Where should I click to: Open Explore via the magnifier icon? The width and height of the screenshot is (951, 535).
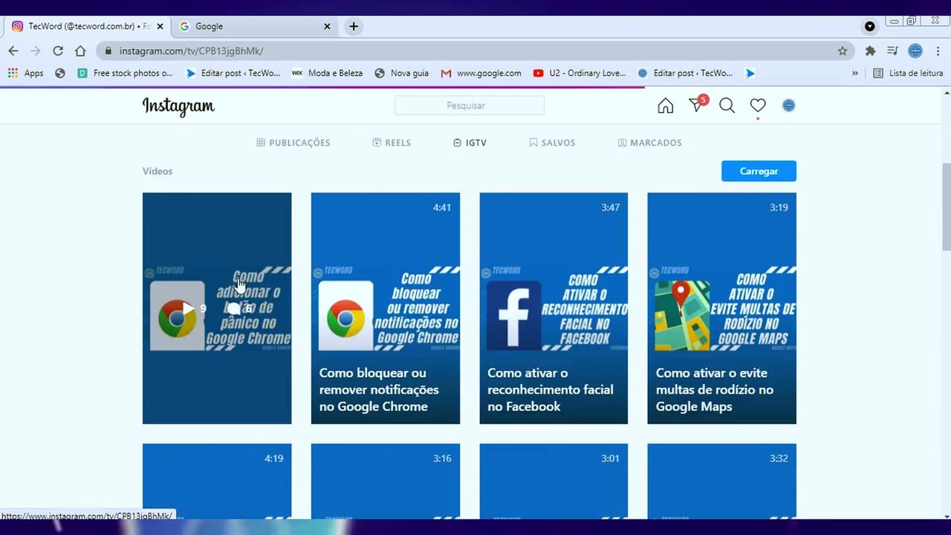(727, 106)
